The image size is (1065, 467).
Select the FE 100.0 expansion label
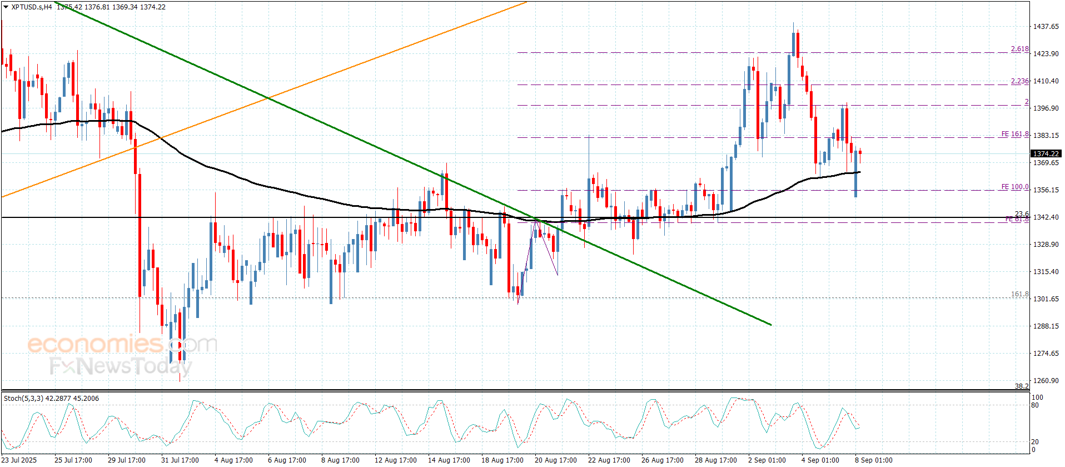pyautogui.click(x=1015, y=187)
